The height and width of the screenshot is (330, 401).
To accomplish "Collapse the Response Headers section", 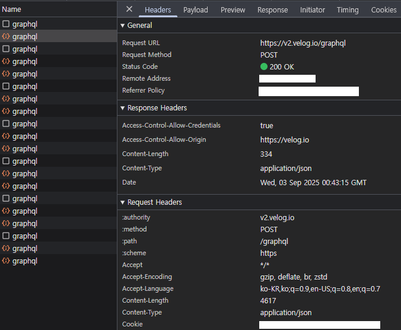I will 123,108.
